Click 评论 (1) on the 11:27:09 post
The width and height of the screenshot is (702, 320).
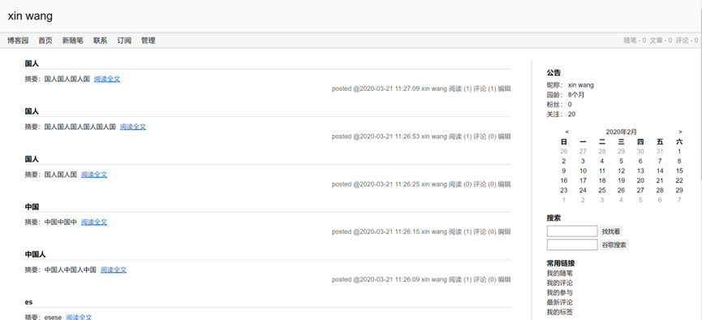[485, 89]
